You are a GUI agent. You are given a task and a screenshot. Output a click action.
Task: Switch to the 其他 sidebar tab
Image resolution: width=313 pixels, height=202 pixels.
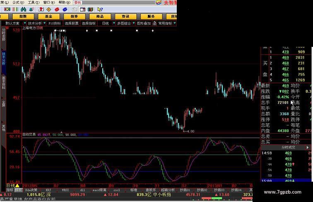pos(3,128)
